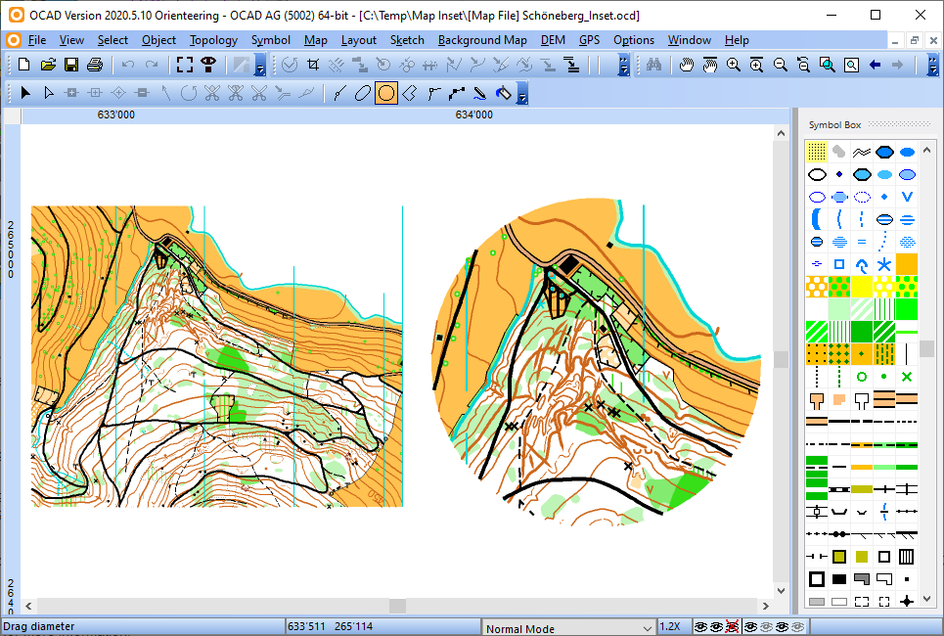Open the Sketch menu

coord(407,40)
